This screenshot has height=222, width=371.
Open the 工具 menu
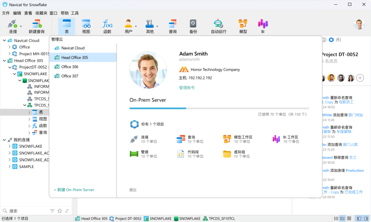[x=75, y=13]
